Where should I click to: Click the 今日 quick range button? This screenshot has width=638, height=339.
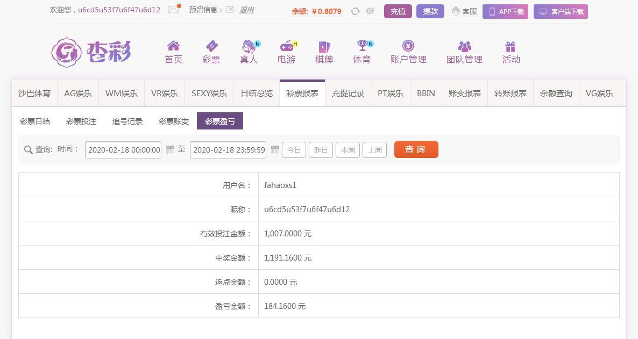pos(294,150)
